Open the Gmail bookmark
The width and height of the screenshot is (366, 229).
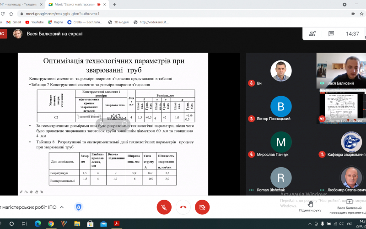coord(14,22)
